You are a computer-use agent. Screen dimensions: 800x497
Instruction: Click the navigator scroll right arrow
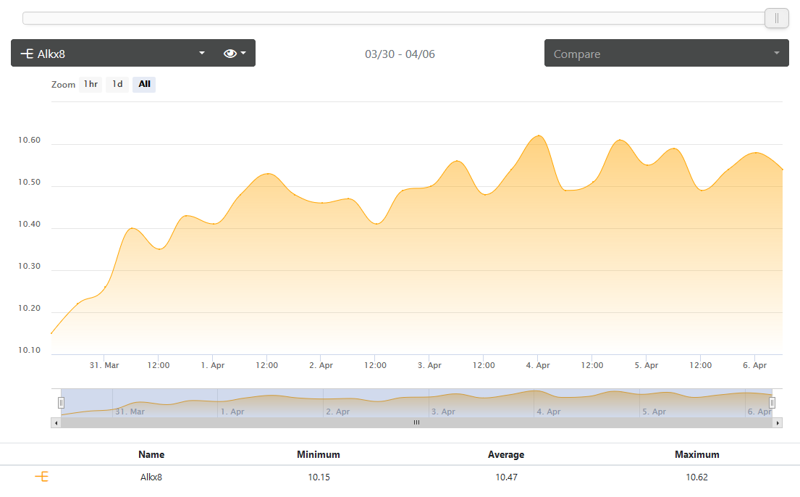coord(778,423)
